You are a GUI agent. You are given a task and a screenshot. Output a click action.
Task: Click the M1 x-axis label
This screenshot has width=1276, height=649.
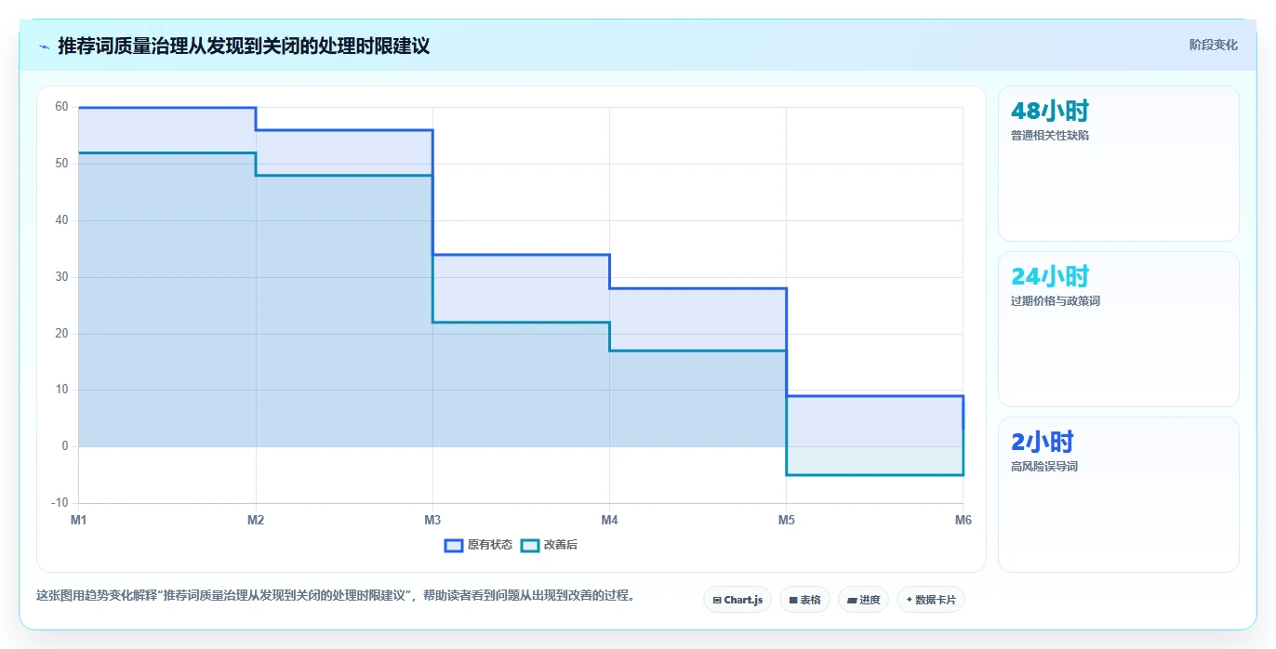pyautogui.click(x=79, y=520)
